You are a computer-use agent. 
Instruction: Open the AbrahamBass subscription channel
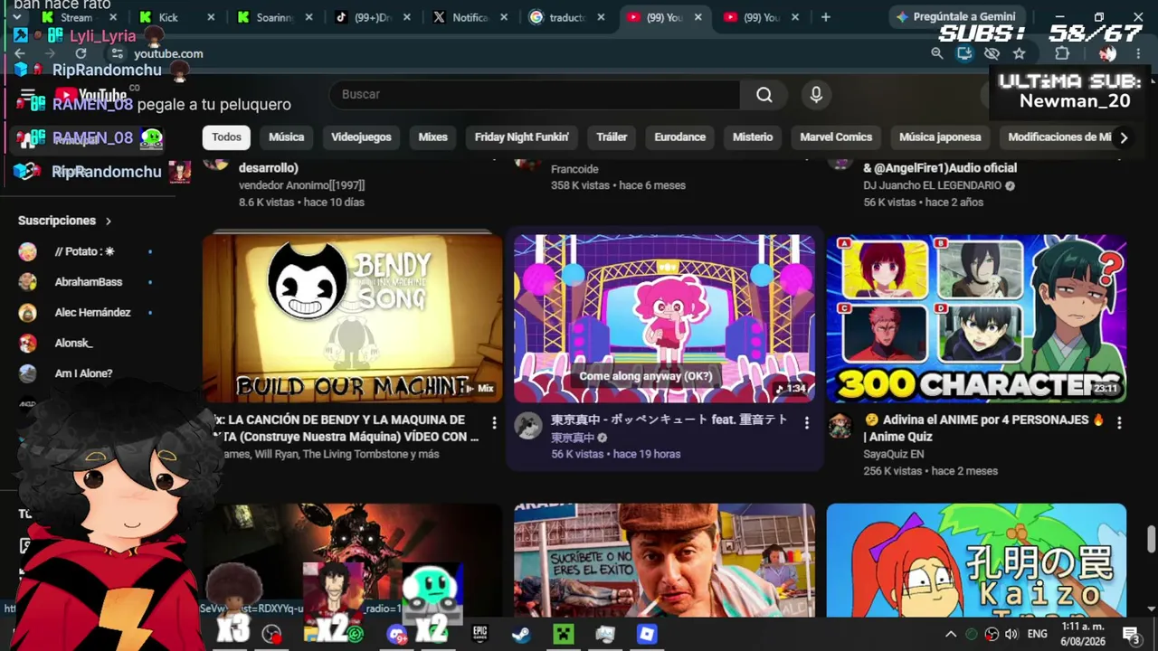coord(89,282)
